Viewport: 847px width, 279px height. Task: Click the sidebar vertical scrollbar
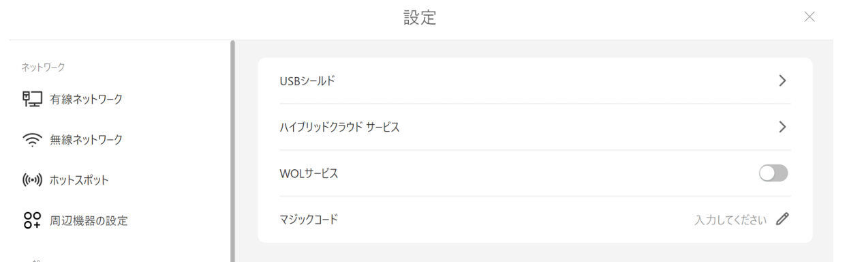coord(232,150)
